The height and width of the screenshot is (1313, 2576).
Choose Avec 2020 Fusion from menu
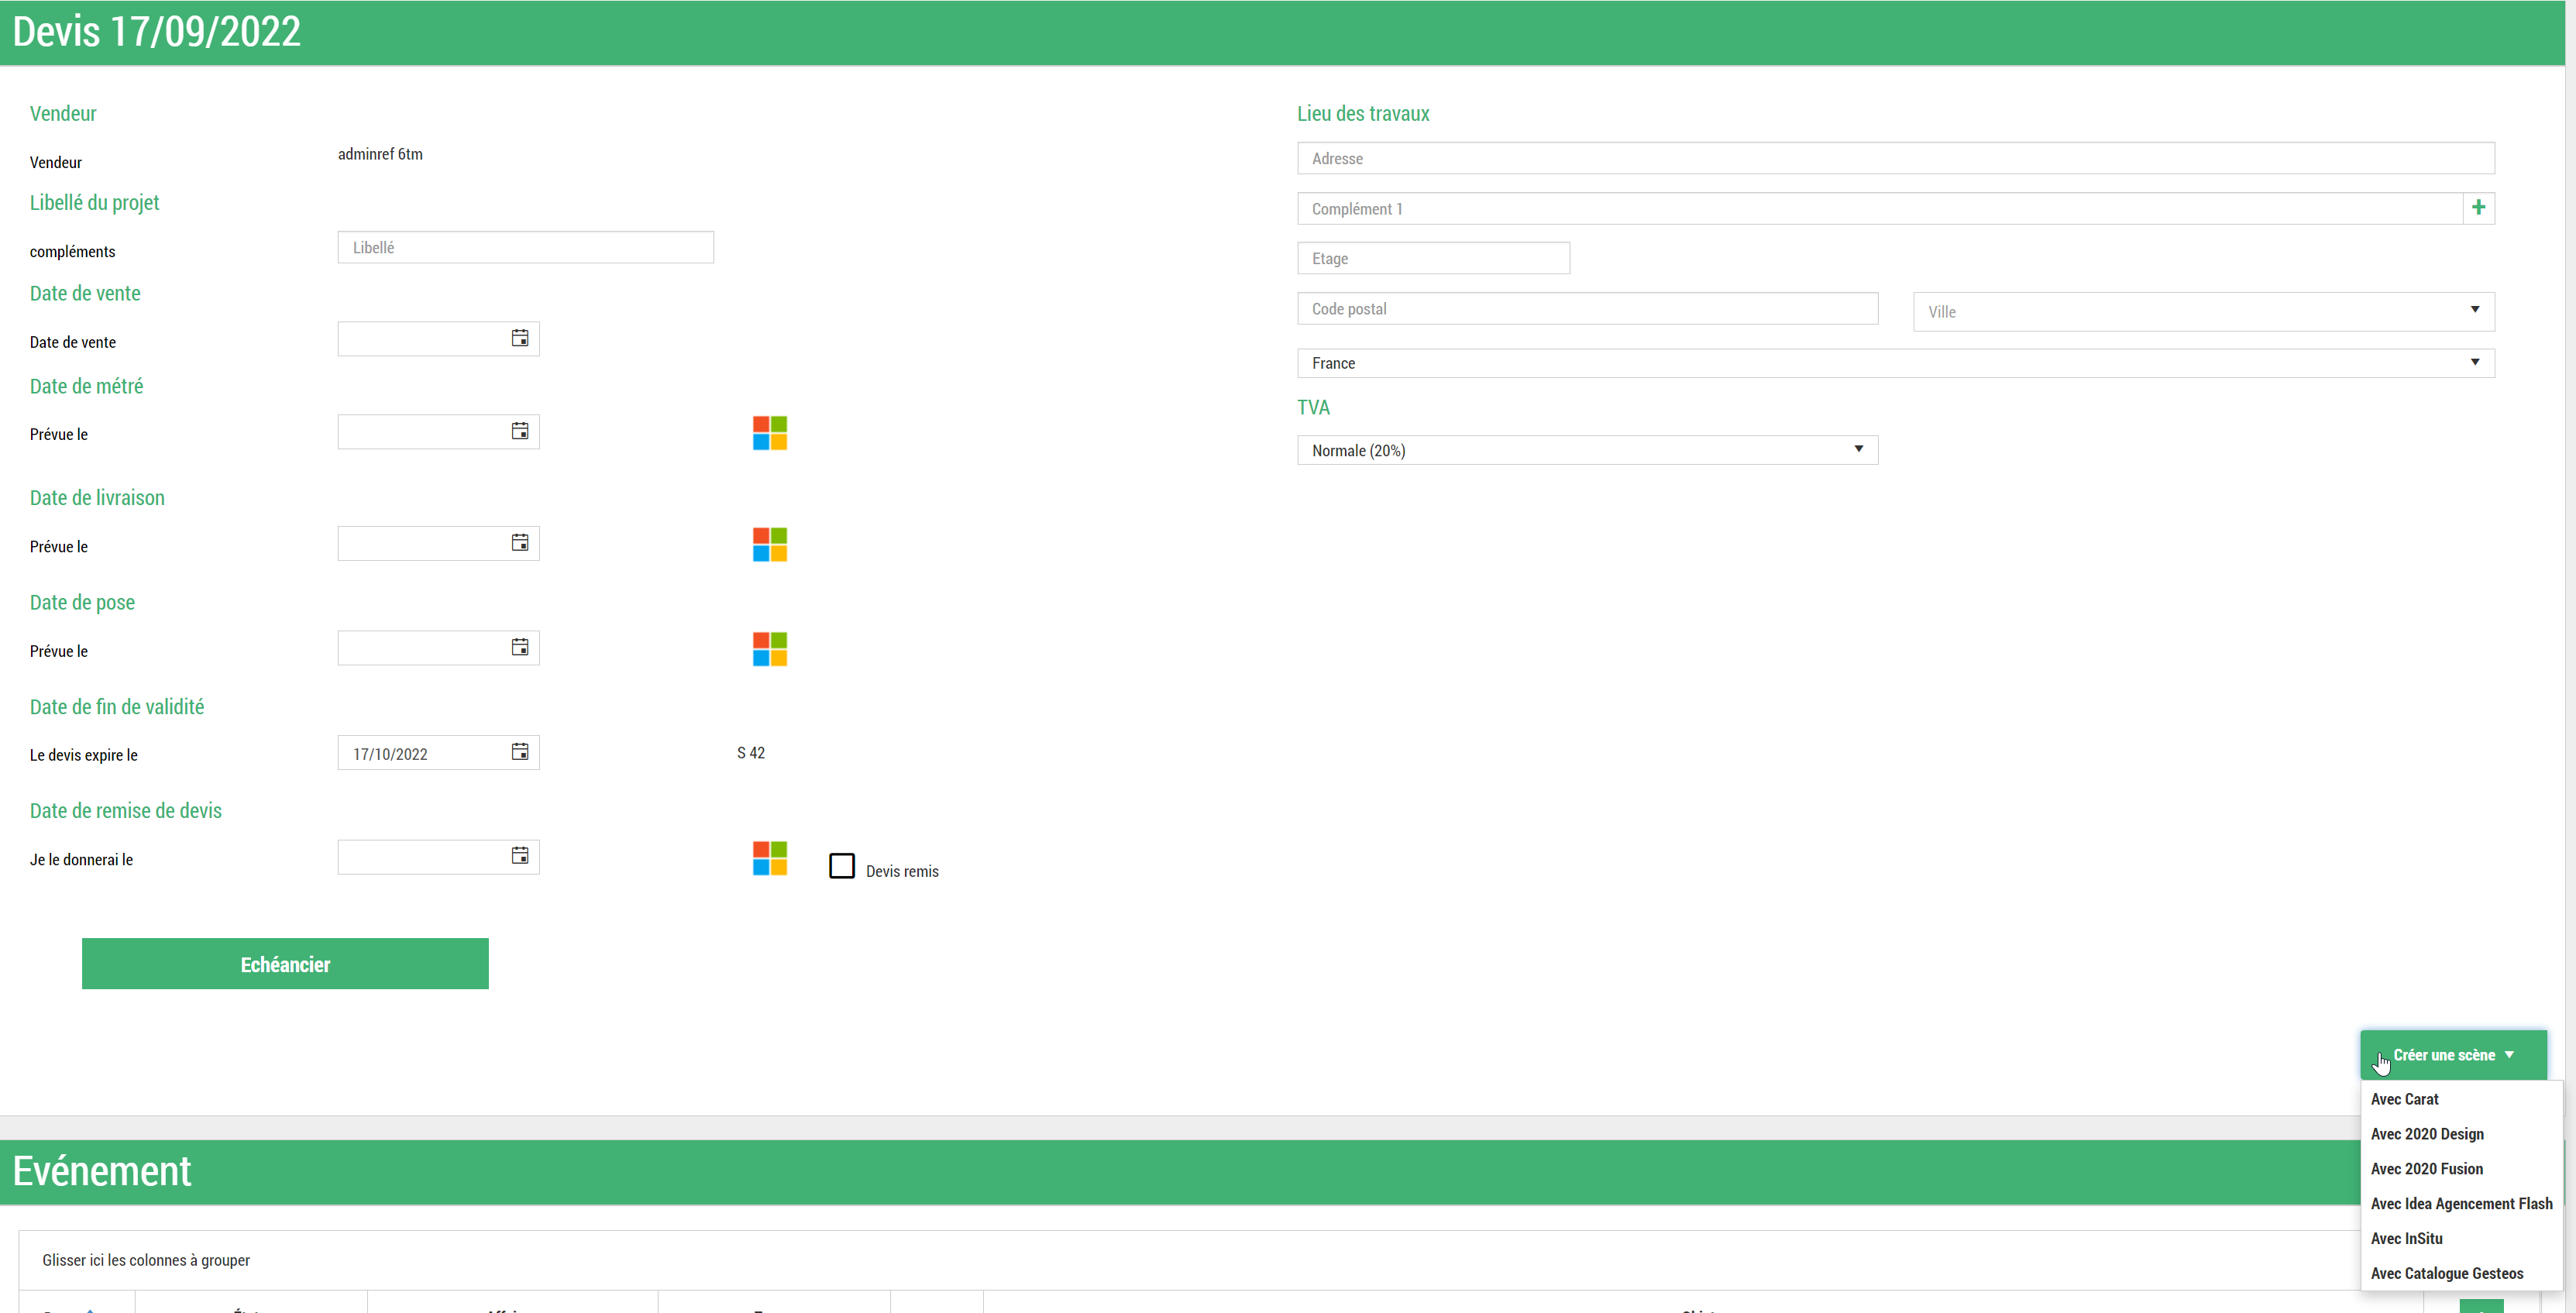tap(2426, 1169)
